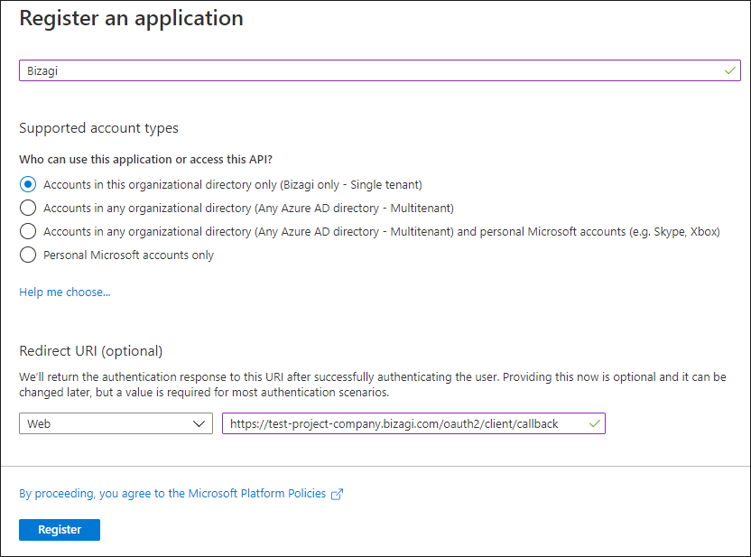Open the Web platform type dropdown
Viewport: 751px width, 557px height.
pos(116,424)
